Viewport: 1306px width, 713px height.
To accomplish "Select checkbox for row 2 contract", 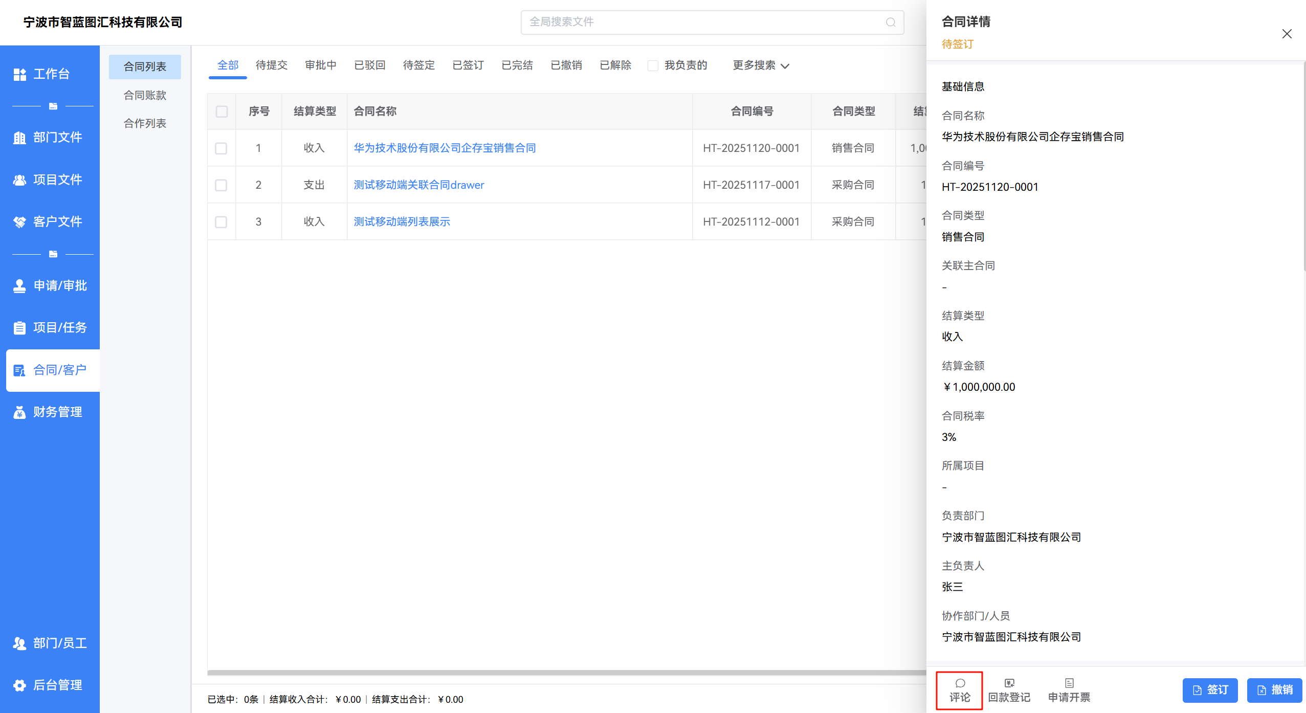I will coord(221,185).
